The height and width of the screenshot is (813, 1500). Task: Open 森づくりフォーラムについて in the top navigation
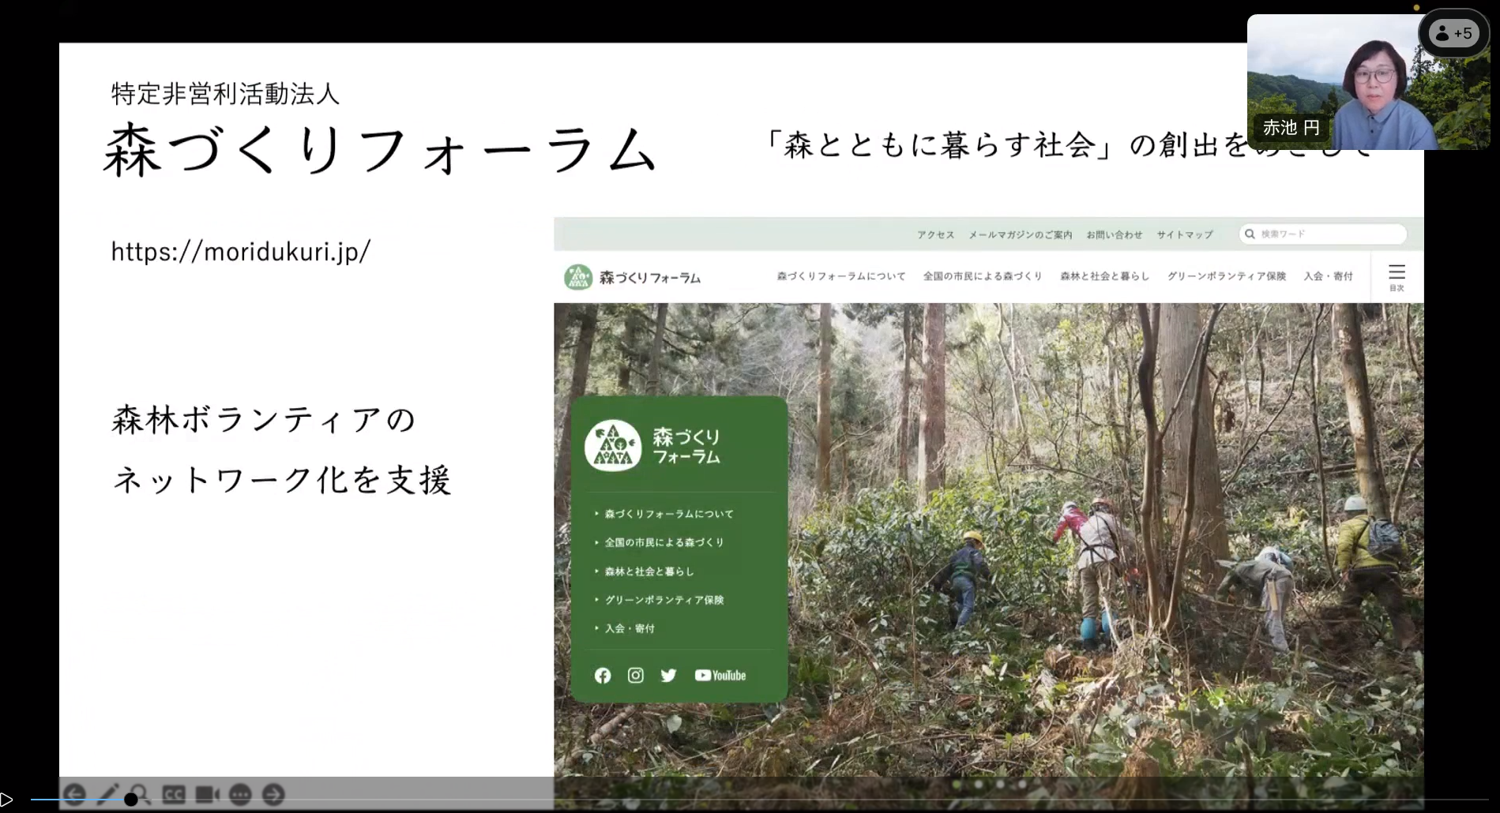pos(841,276)
